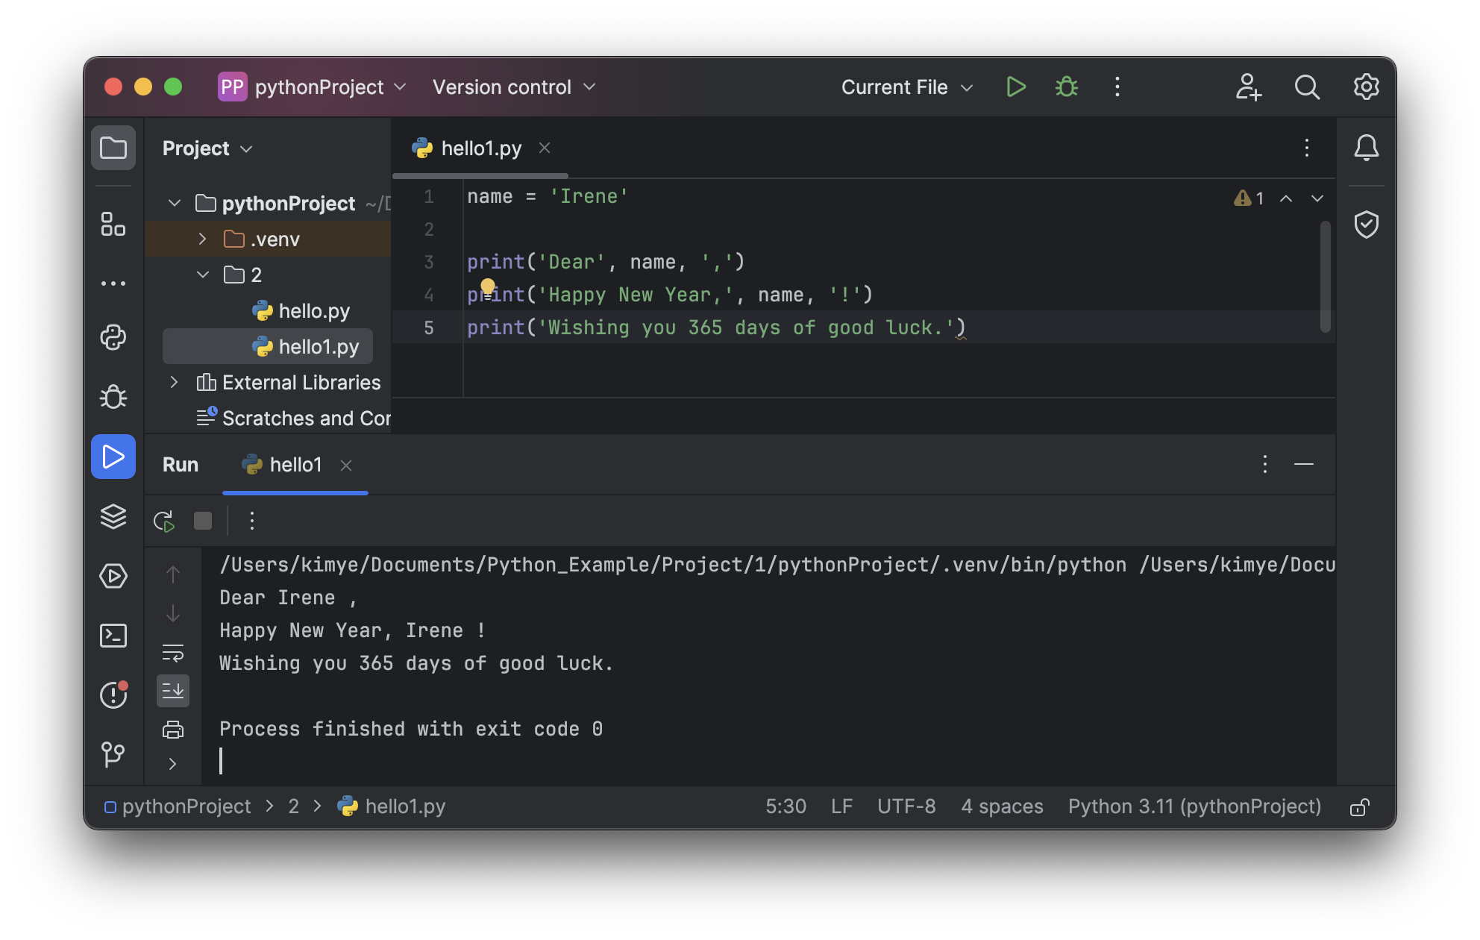Click the editor vertical scrollbar
This screenshot has height=940, width=1480.
[1326, 276]
